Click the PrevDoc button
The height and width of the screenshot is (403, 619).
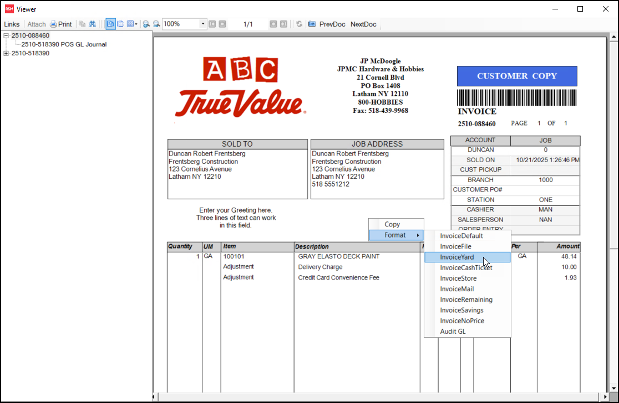pyautogui.click(x=332, y=24)
